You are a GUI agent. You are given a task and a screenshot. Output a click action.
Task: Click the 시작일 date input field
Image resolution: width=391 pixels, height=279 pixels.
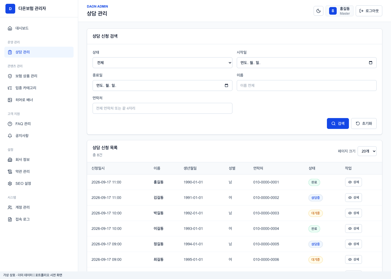307,63
